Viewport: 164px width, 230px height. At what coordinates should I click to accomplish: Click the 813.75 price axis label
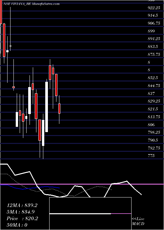[x=154, y=117]
